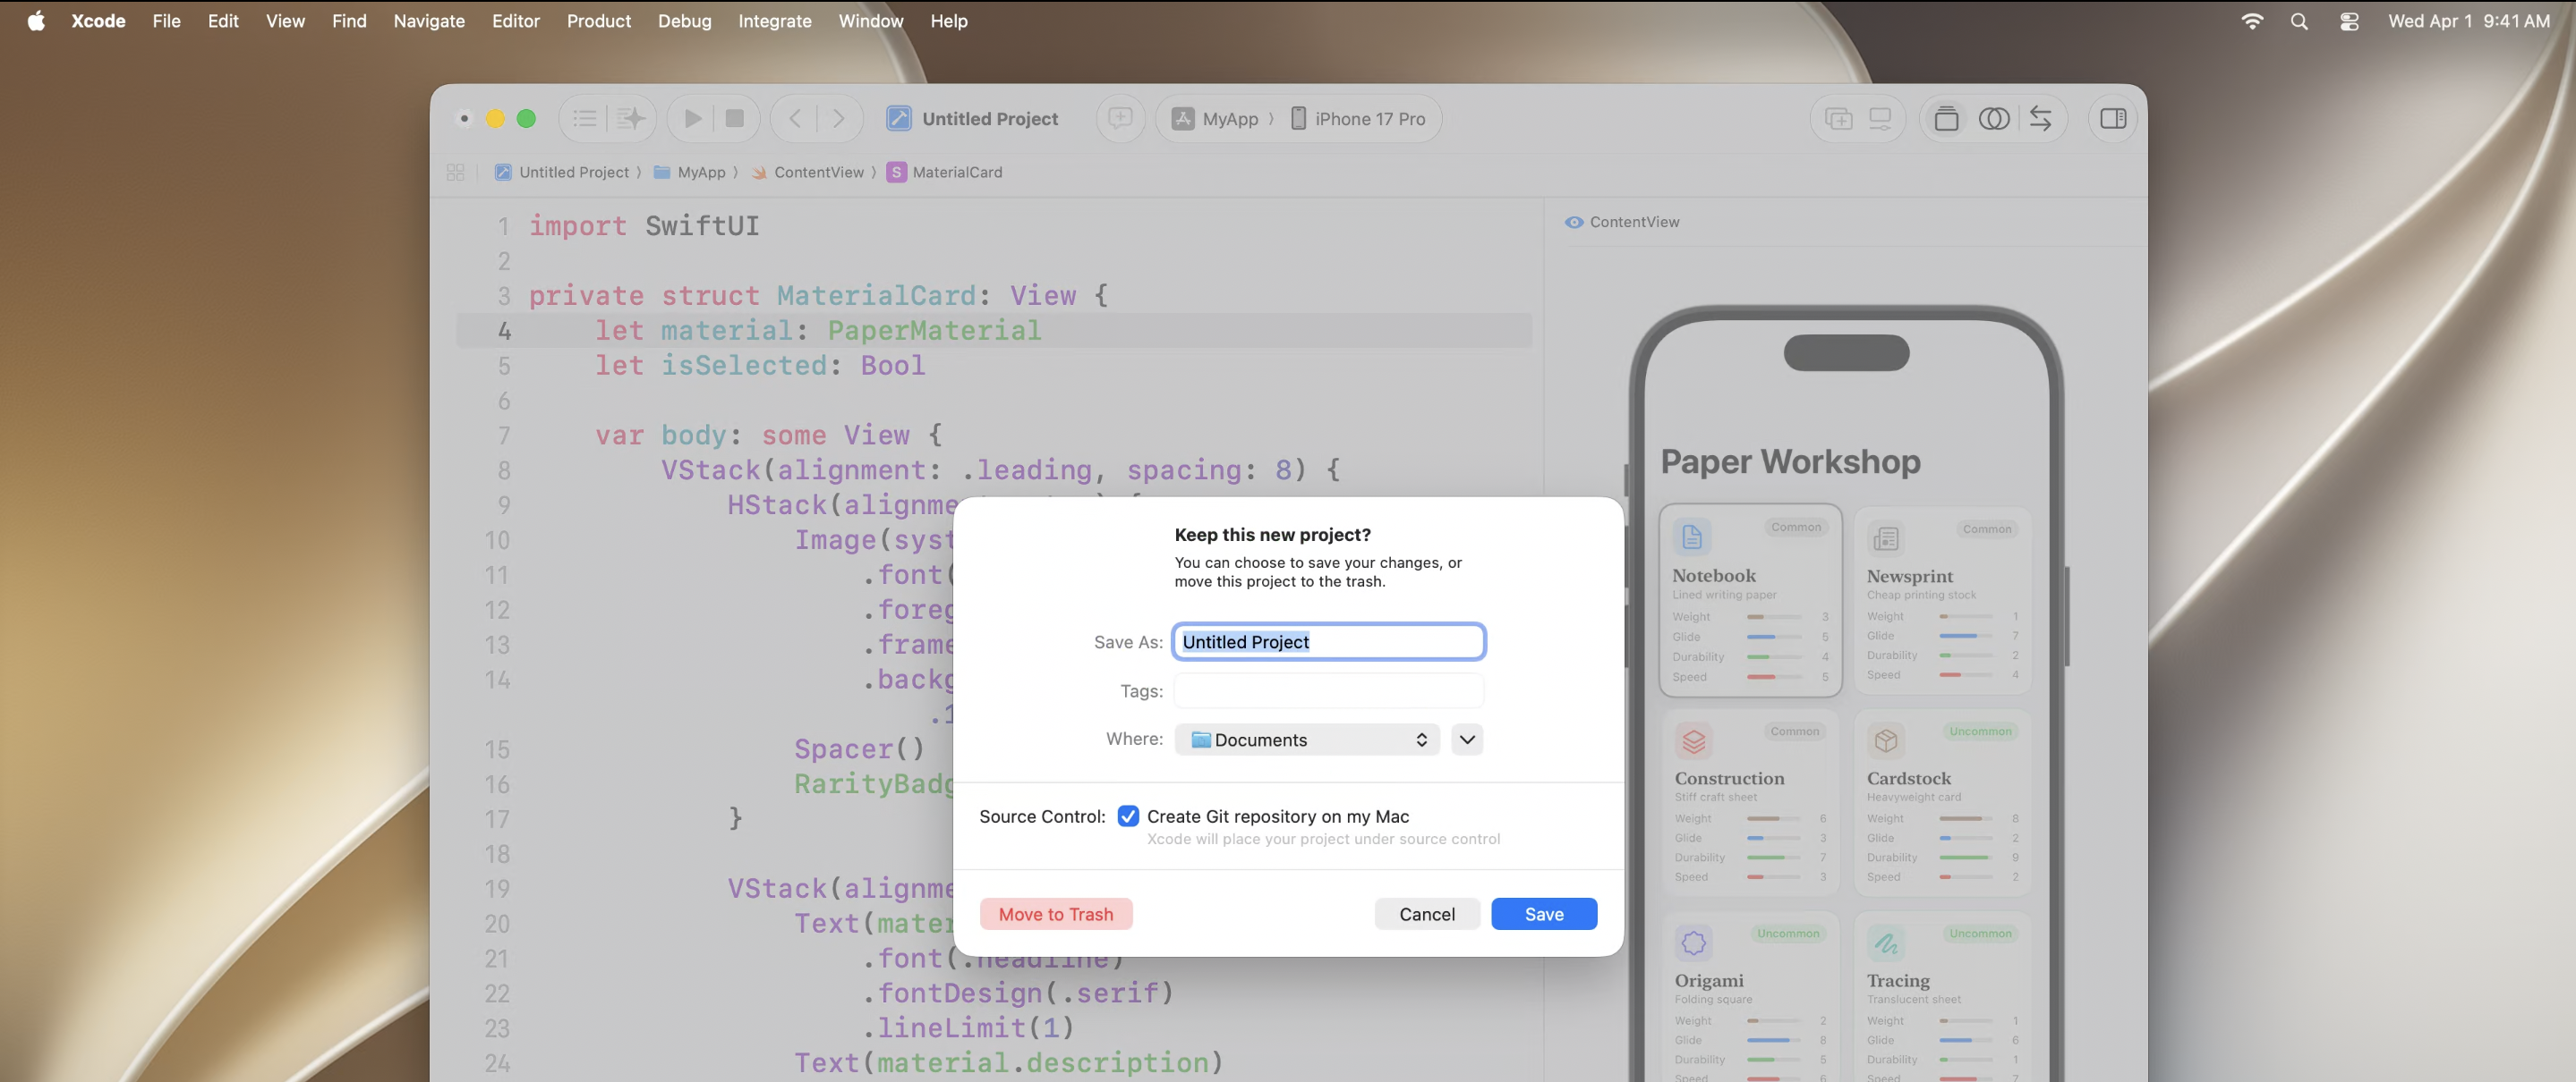This screenshot has width=2576, height=1082.
Task: Open the coding assistant sparkle icon
Action: point(630,119)
